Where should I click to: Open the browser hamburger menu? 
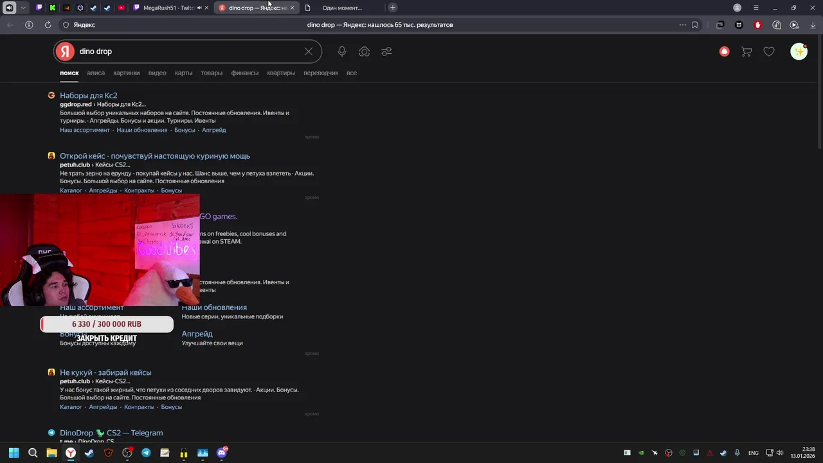click(756, 8)
